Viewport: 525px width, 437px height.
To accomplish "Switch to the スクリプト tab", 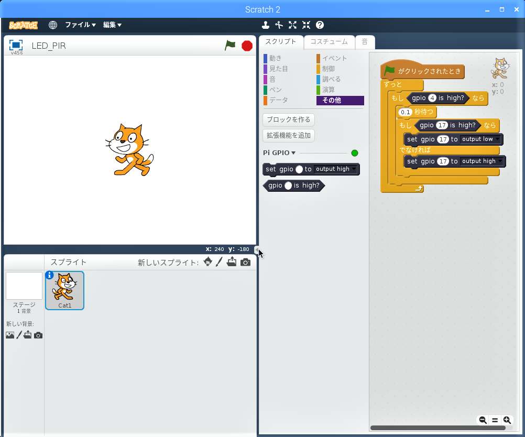I will (x=281, y=42).
